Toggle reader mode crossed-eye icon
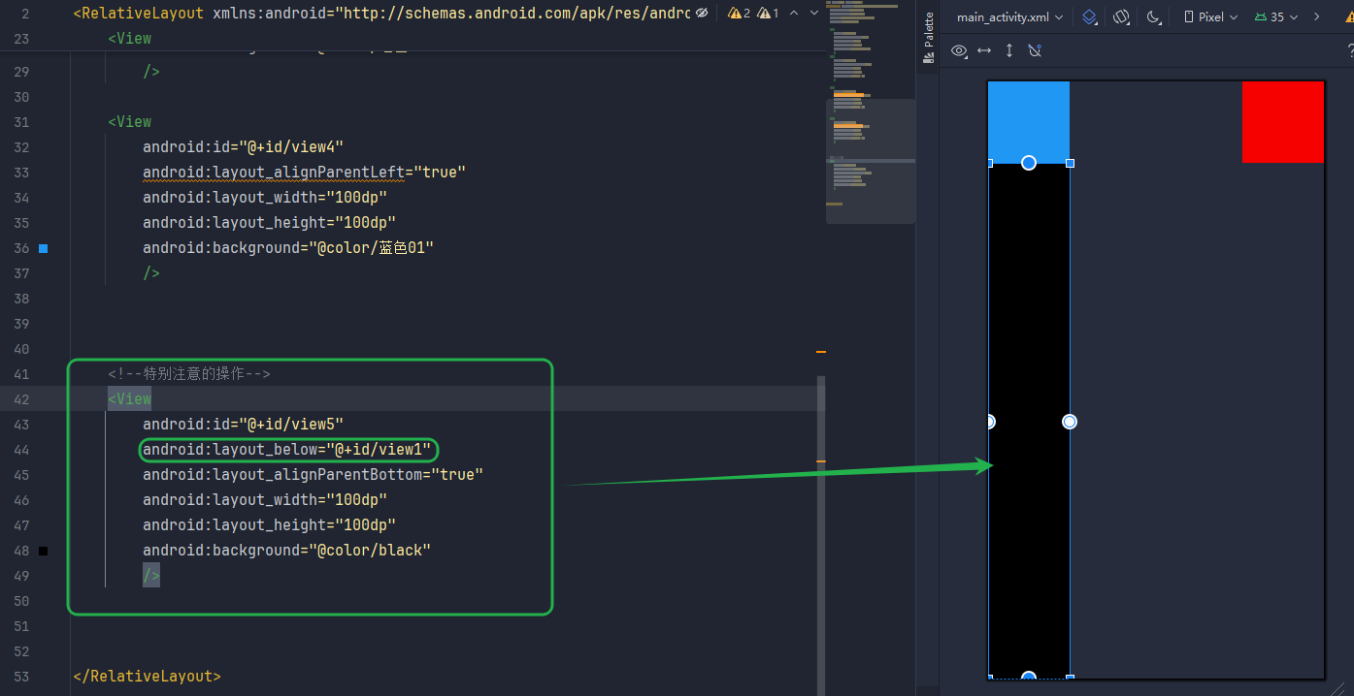Screen dimensions: 1354x696 [x=702, y=14]
